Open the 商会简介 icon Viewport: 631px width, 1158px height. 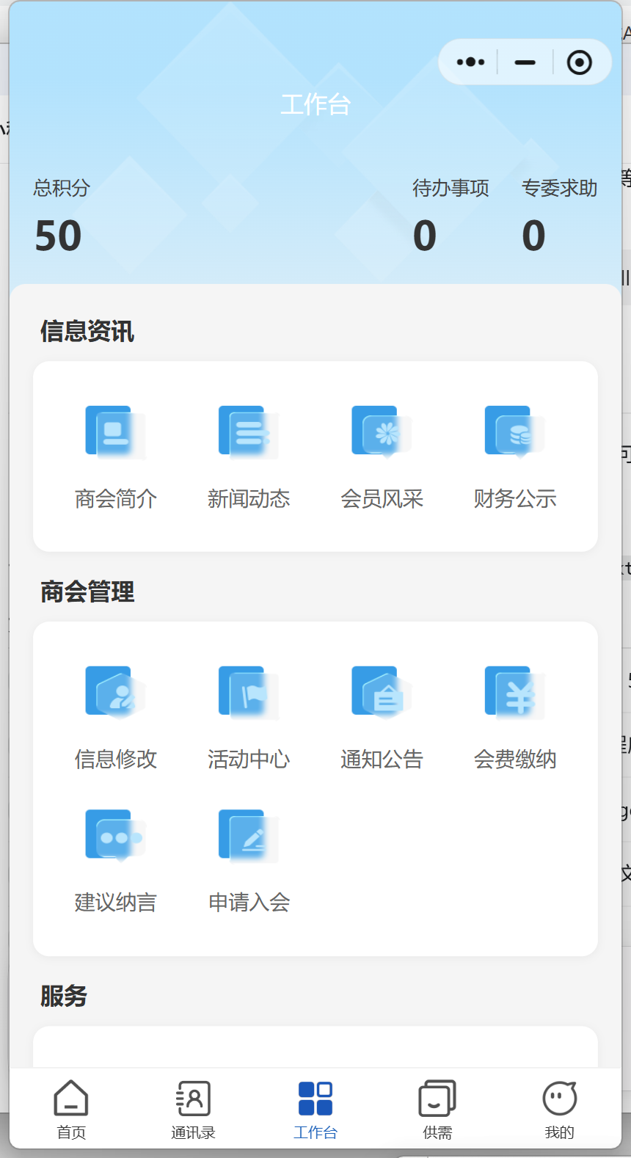116,432
